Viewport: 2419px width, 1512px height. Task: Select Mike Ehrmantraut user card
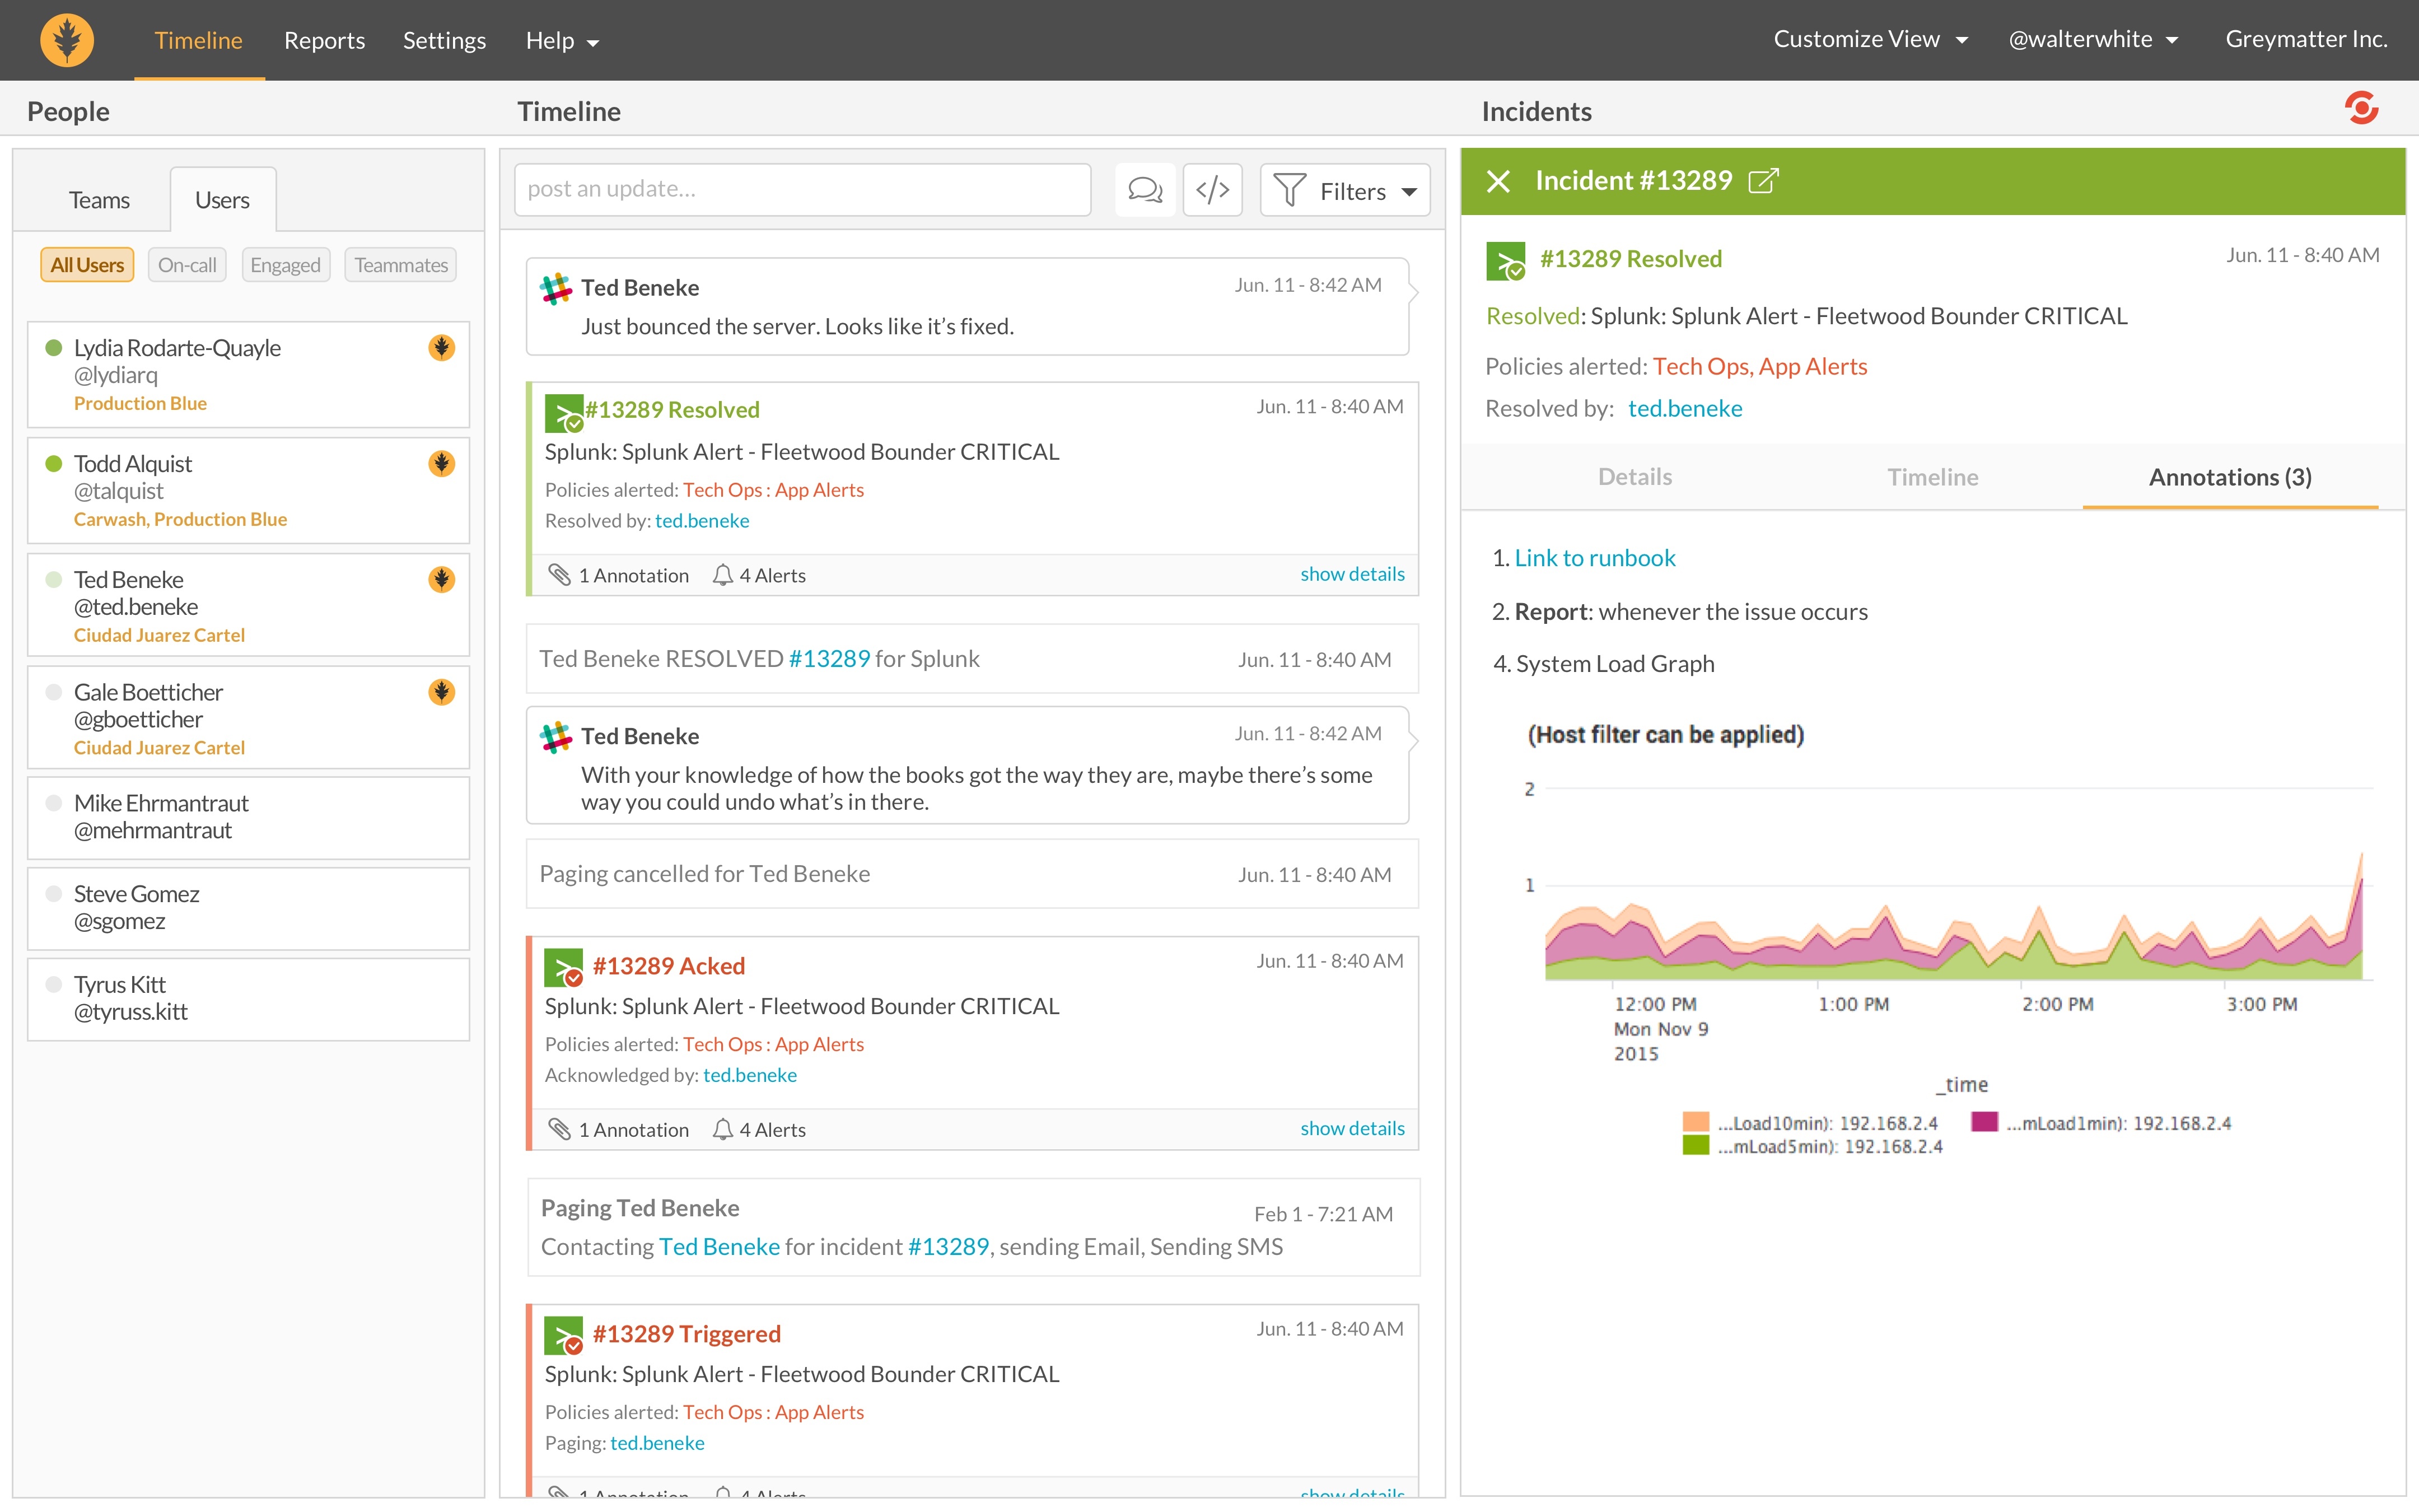[x=248, y=818]
